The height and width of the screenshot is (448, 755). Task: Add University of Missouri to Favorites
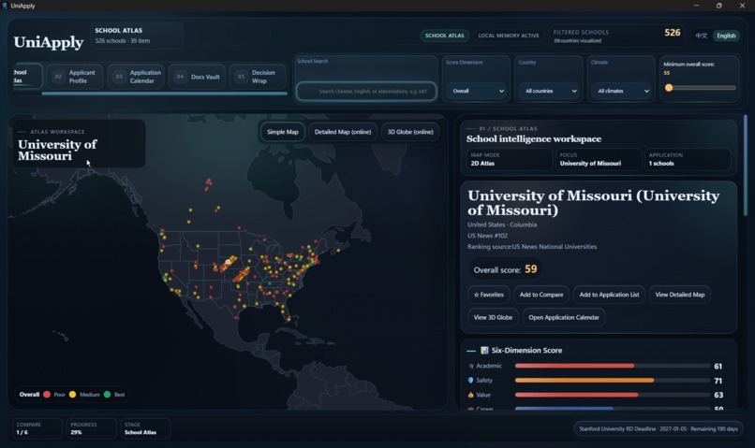(x=489, y=295)
